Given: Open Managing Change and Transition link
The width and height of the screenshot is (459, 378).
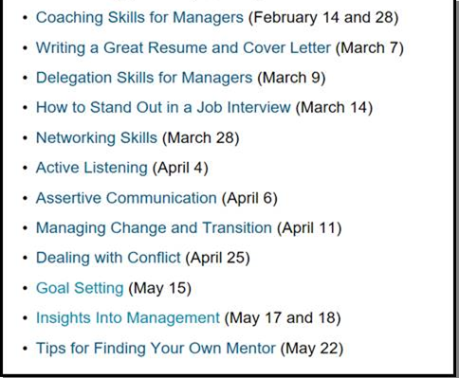Looking at the screenshot, I should pos(154,228).
